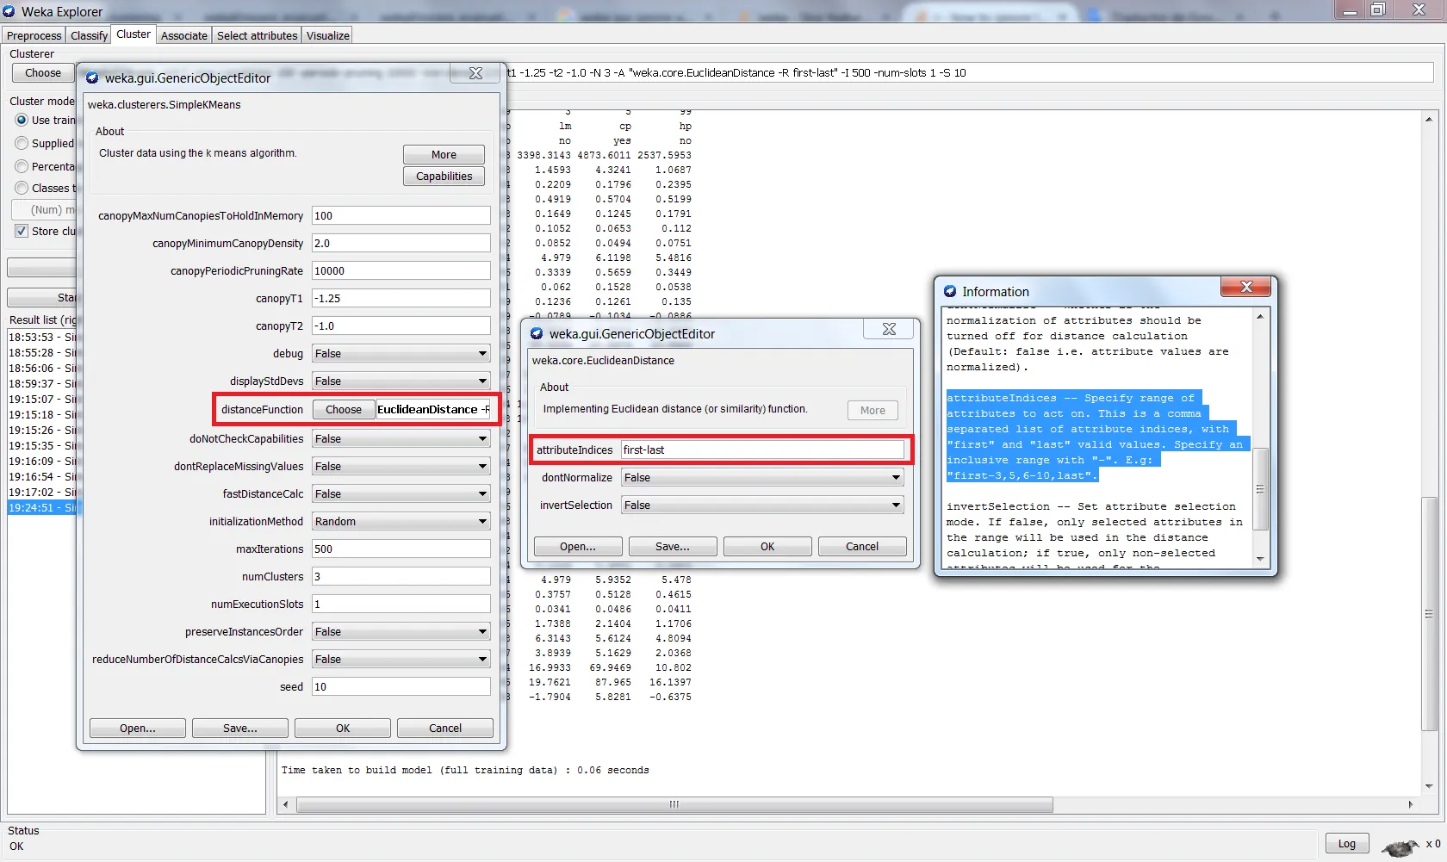The height and width of the screenshot is (862, 1447).
Task: Click the seed input field
Action: (401, 686)
